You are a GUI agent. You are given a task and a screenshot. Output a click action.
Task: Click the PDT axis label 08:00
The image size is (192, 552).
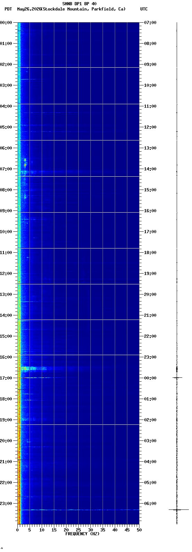tap(6, 190)
